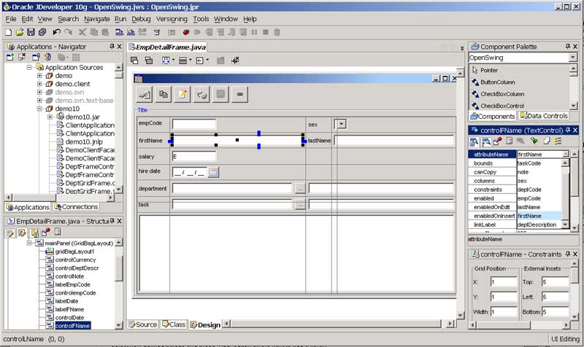The height and width of the screenshot is (347, 584).
Task: Click first form toolbar button above Title
Action: 144,95
